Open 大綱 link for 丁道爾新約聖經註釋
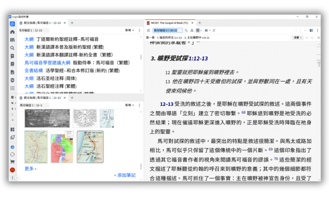This screenshot has height=205, width=329. pyautogui.click(x=29, y=39)
